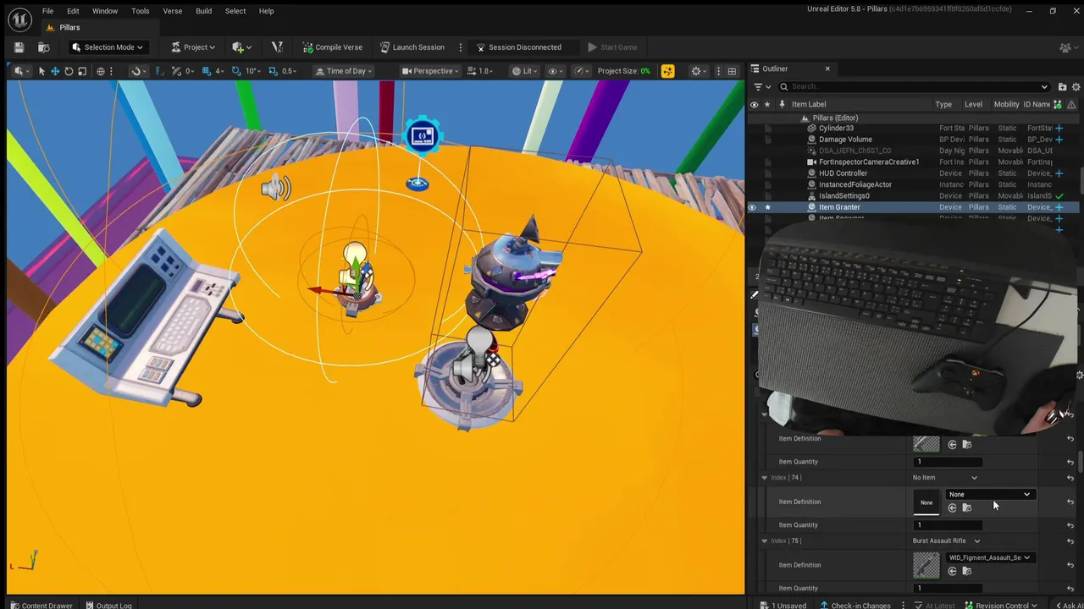Image resolution: width=1084 pixels, height=609 pixels.
Task: Click the Launch Session button
Action: click(x=412, y=47)
